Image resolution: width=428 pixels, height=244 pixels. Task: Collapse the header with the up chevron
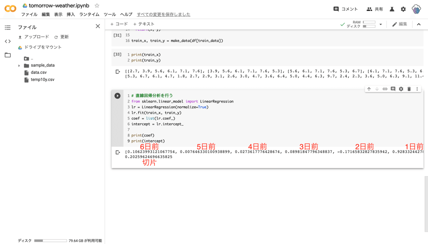click(419, 24)
